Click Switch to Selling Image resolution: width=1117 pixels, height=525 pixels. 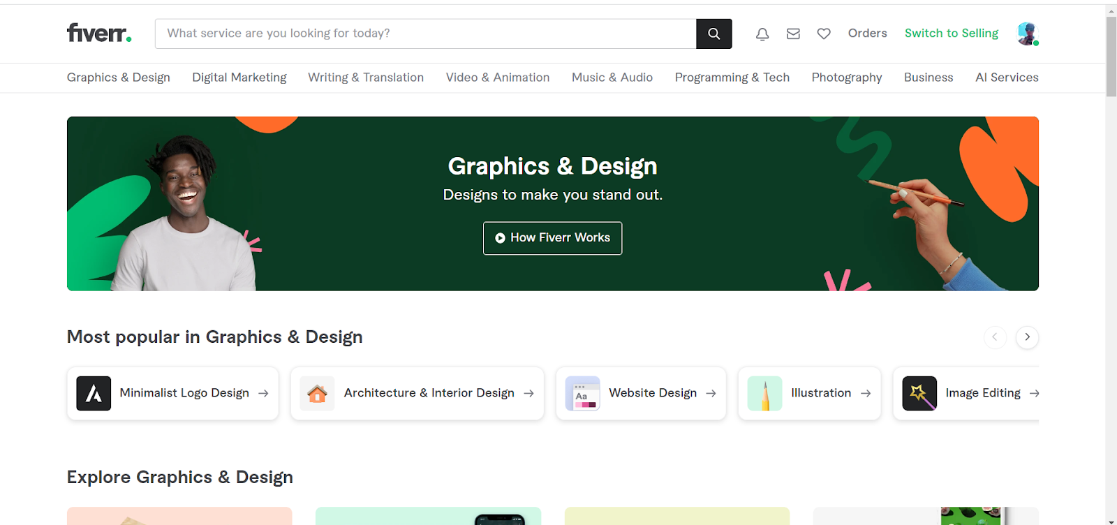click(952, 34)
